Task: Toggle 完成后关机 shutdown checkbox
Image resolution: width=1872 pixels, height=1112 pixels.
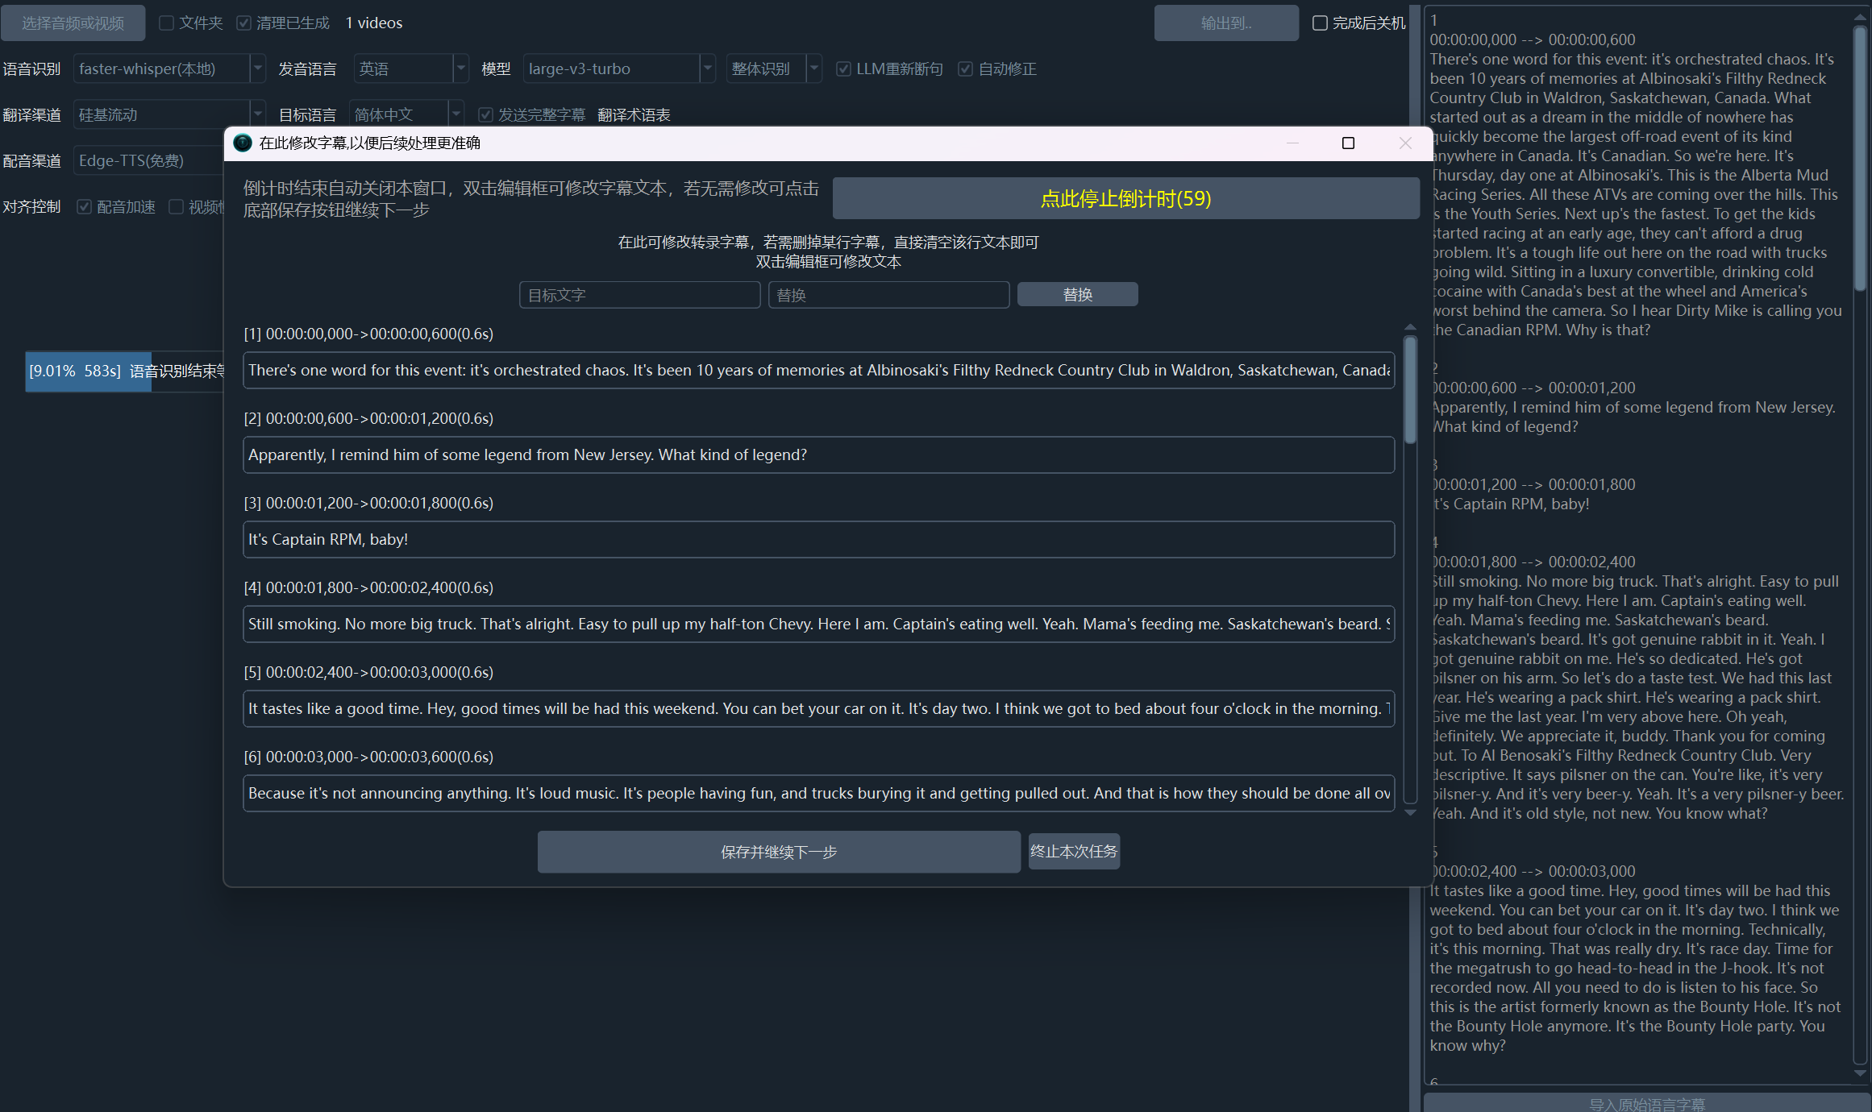Action: (1320, 23)
